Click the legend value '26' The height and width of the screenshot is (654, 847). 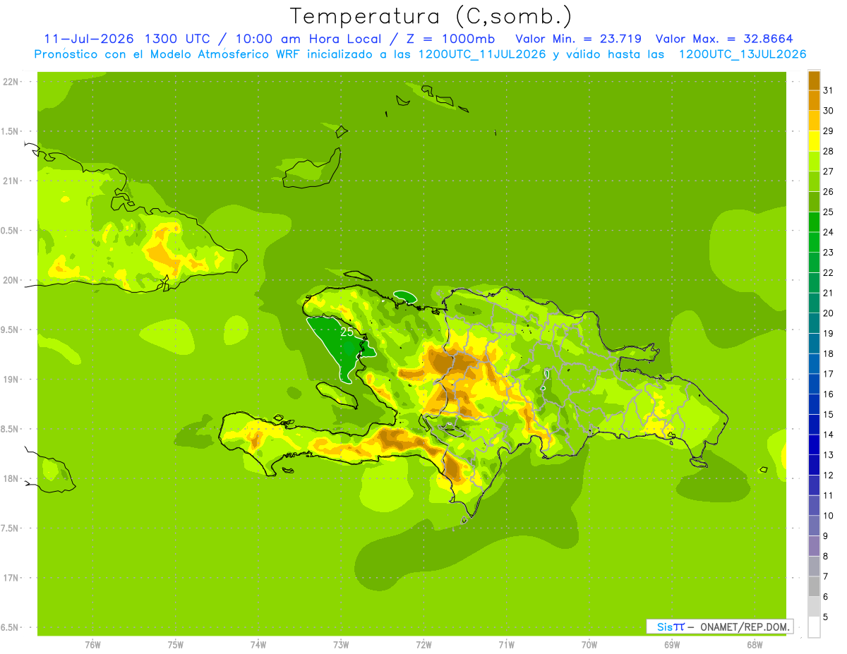[x=829, y=191]
